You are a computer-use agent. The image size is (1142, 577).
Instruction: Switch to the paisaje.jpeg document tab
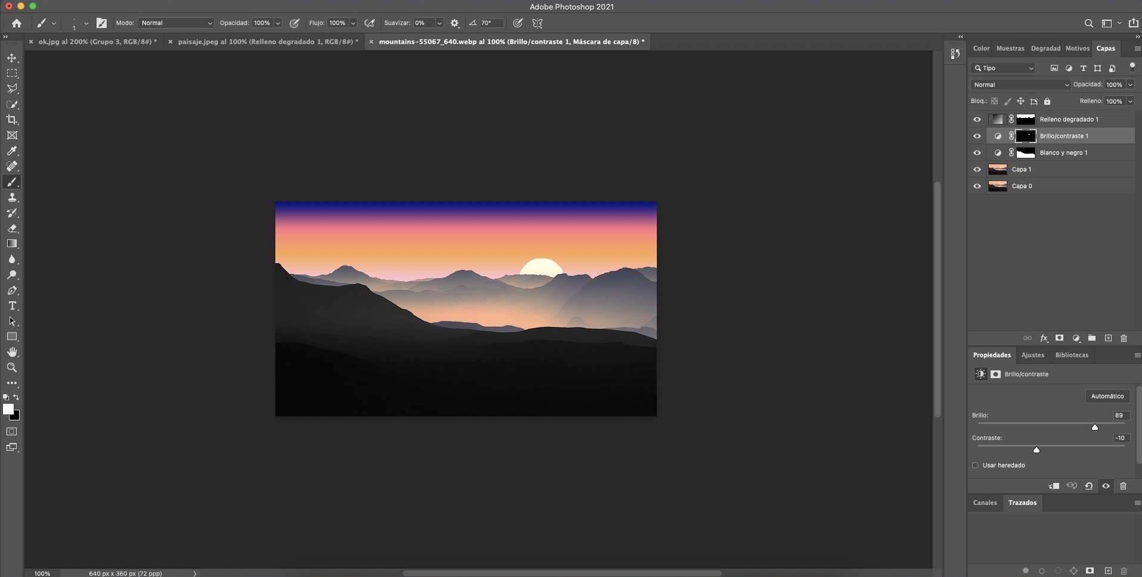coord(268,42)
